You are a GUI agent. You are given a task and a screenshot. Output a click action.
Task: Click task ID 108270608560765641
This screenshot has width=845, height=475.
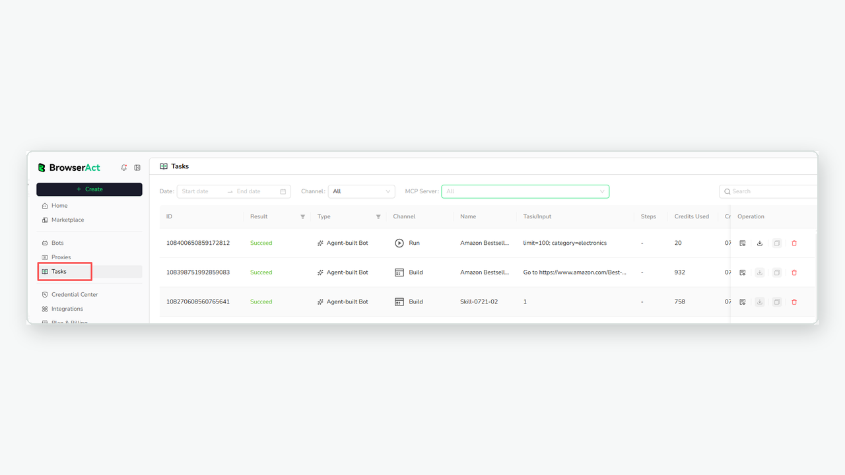point(198,301)
